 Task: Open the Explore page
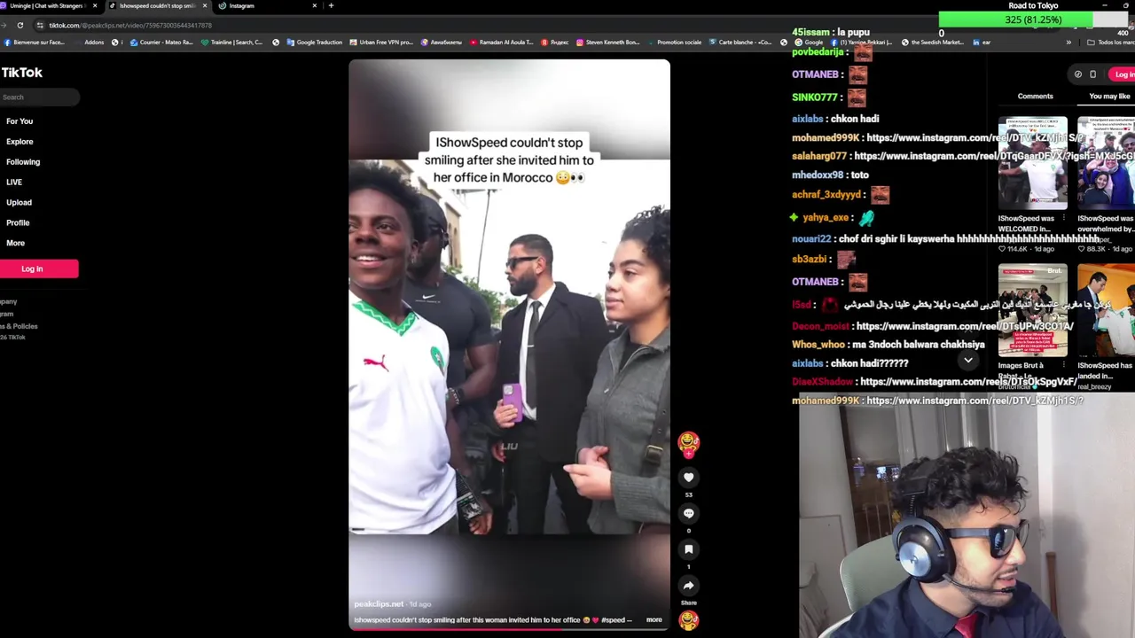coord(20,142)
